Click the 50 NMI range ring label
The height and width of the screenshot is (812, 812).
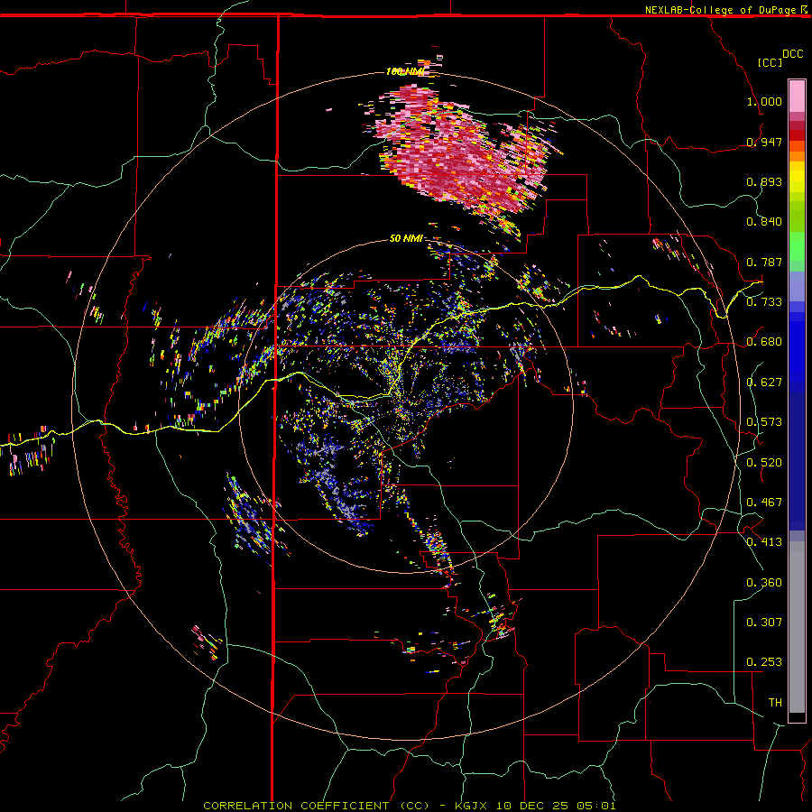[x=406, y=238]
